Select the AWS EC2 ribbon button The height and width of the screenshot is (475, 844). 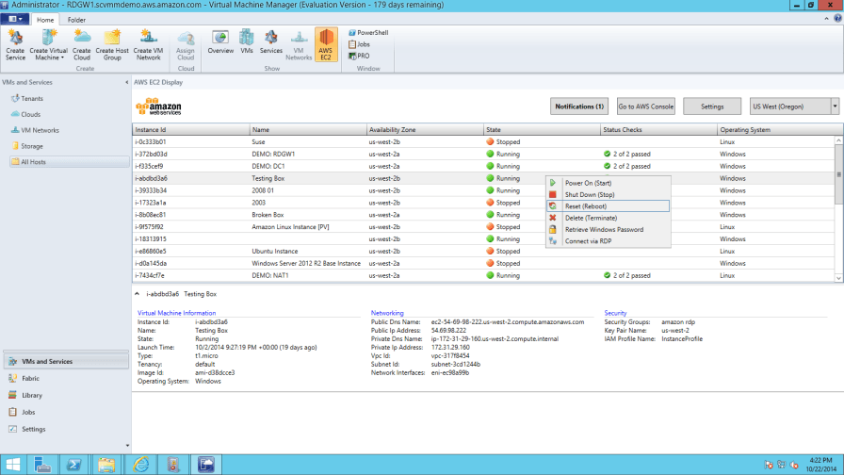pos(326,44)
